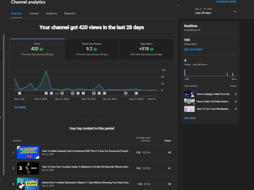Select the Subscribers metric card
The height and width of the screenshot is (190, 254).
pyautogui.click(x=146, y=49)
